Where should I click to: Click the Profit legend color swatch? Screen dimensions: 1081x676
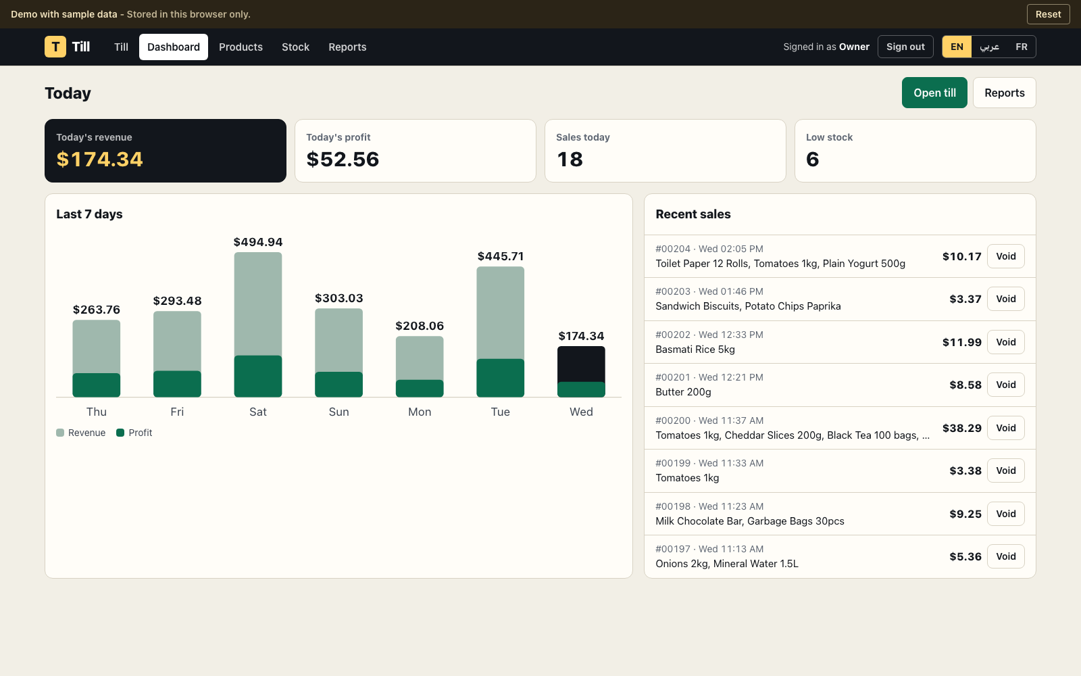pos(120,433)
